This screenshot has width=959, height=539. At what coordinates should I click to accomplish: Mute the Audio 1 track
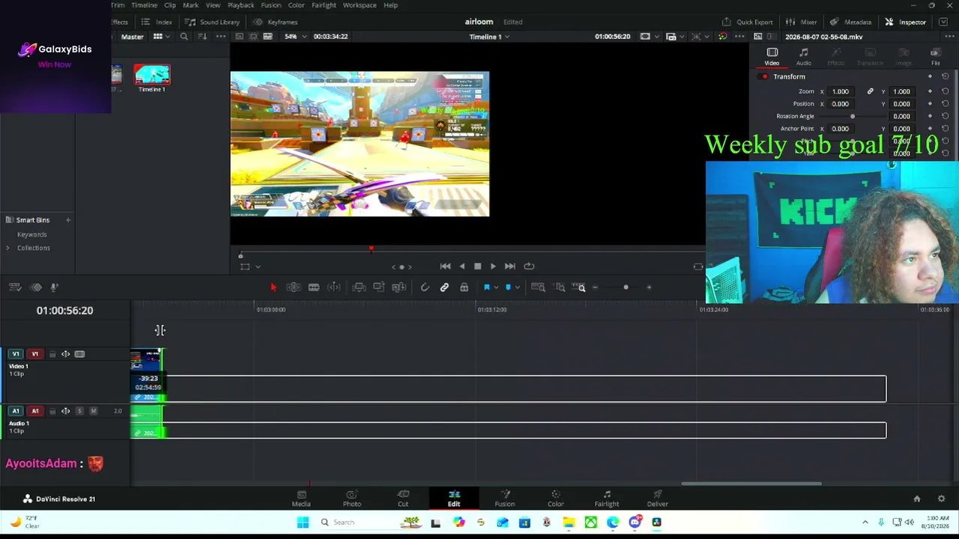pos(93,411)
